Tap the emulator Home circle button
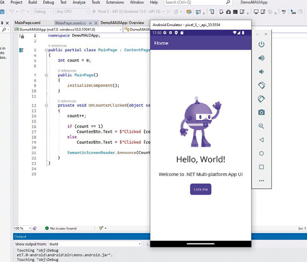Screen dimensions: 307x262 click(x=262, y=153)
